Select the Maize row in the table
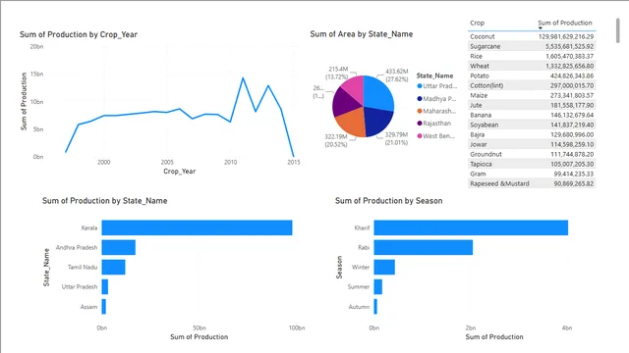 (532, 95)
